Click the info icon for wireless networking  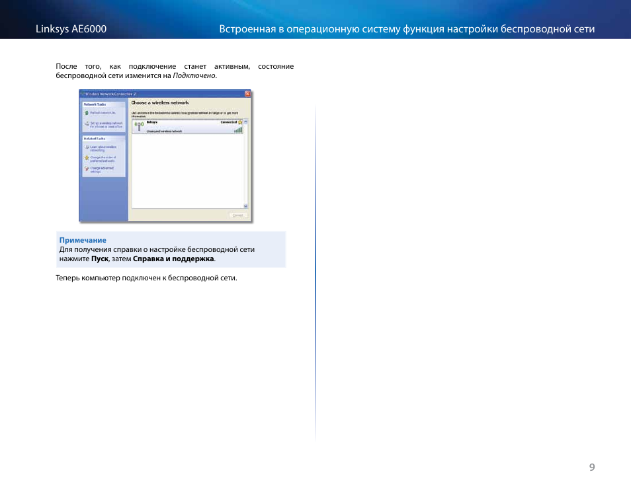[x=87, y=147]
